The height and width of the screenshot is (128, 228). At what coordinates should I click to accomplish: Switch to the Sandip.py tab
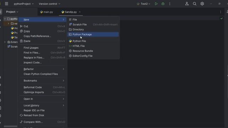[x=71, y=12]
